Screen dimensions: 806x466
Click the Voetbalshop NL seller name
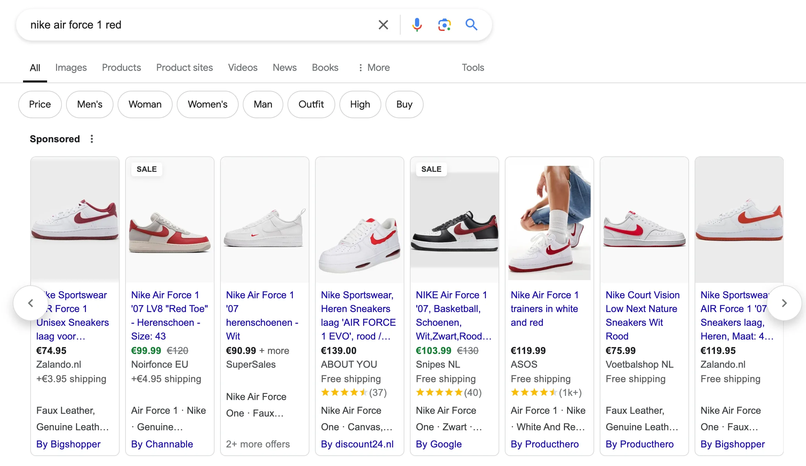(640, 364)
